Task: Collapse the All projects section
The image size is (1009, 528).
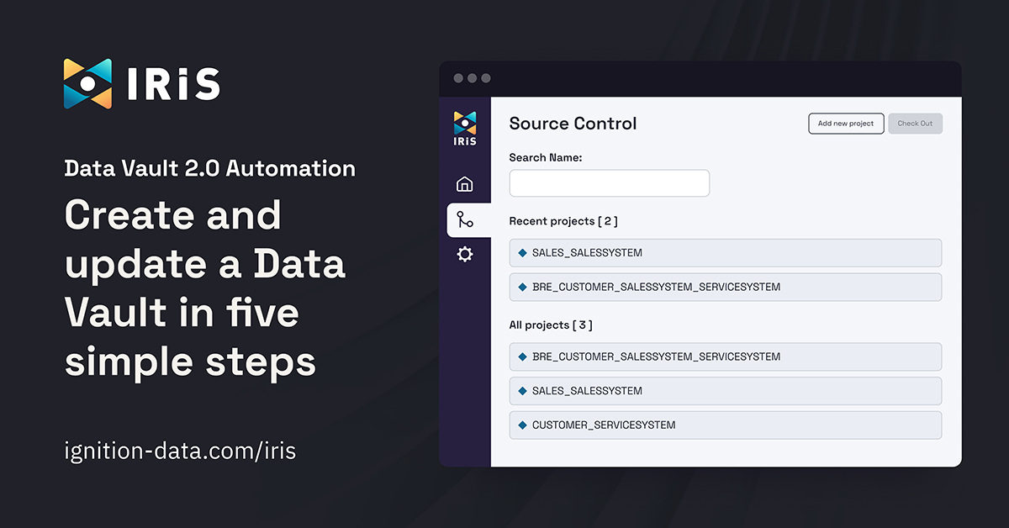Action: pos(550,325)
